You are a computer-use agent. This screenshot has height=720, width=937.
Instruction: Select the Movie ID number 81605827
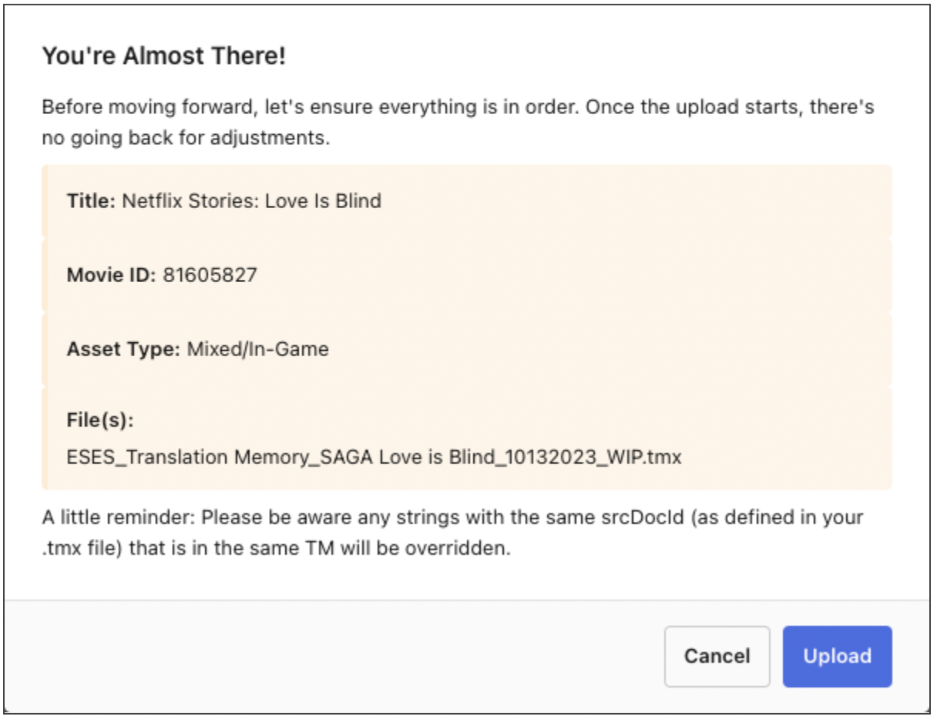coord(210,275)
